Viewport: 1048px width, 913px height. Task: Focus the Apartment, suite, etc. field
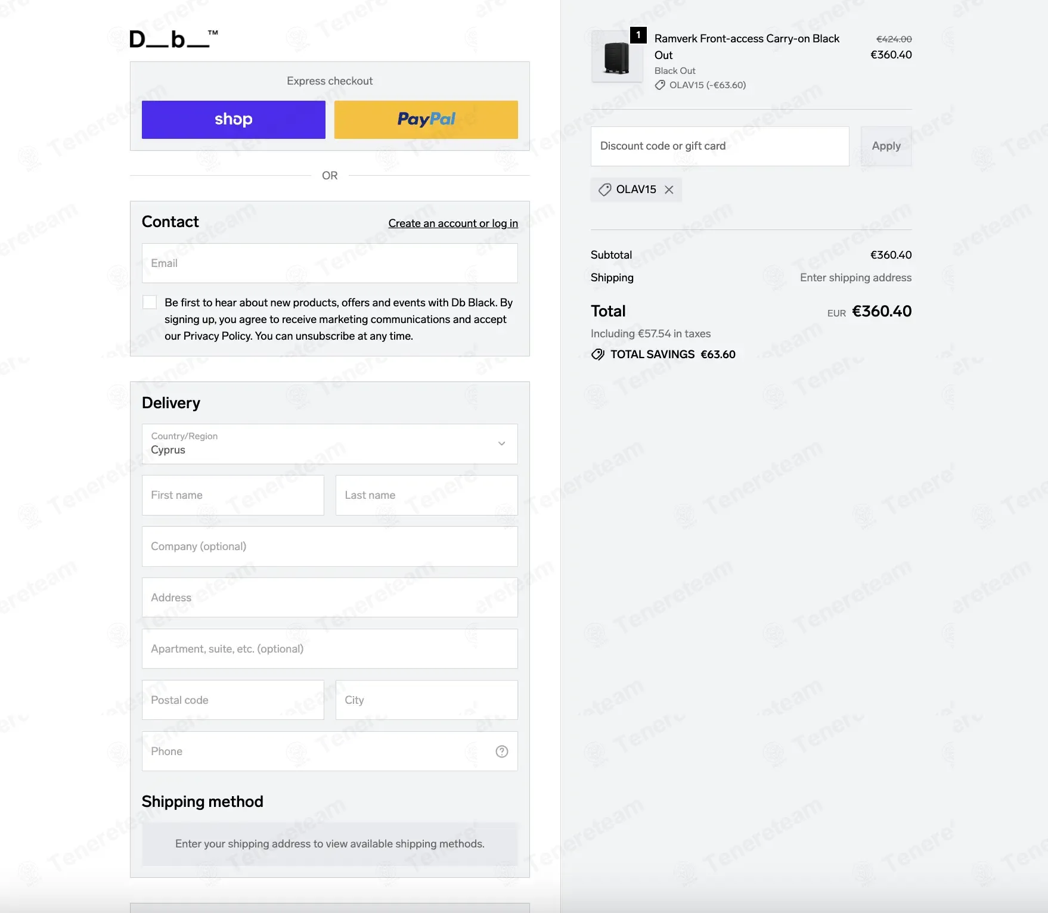(330, 649)
